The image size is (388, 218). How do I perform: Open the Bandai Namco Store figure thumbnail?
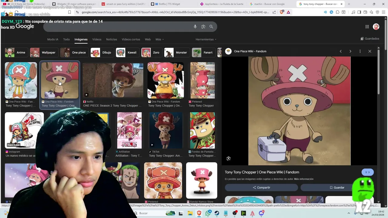[202, 180]
